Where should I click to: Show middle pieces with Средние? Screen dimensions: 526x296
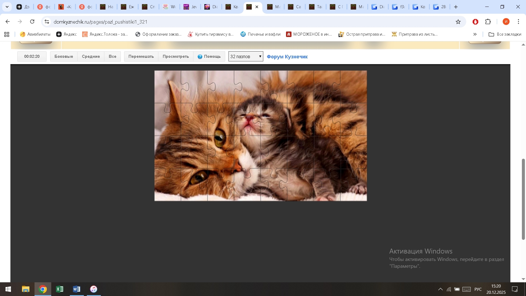(91, 56)
